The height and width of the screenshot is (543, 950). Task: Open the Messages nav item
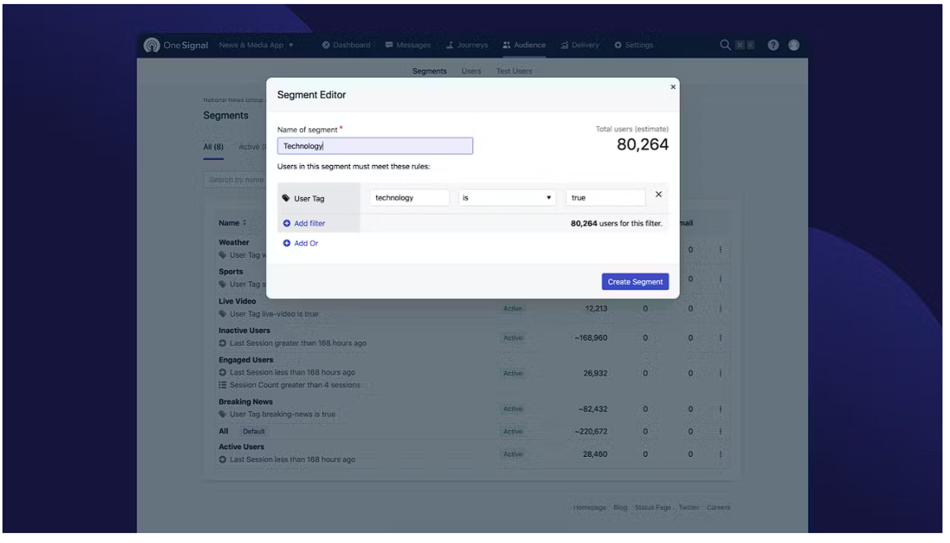click(409, 45)
